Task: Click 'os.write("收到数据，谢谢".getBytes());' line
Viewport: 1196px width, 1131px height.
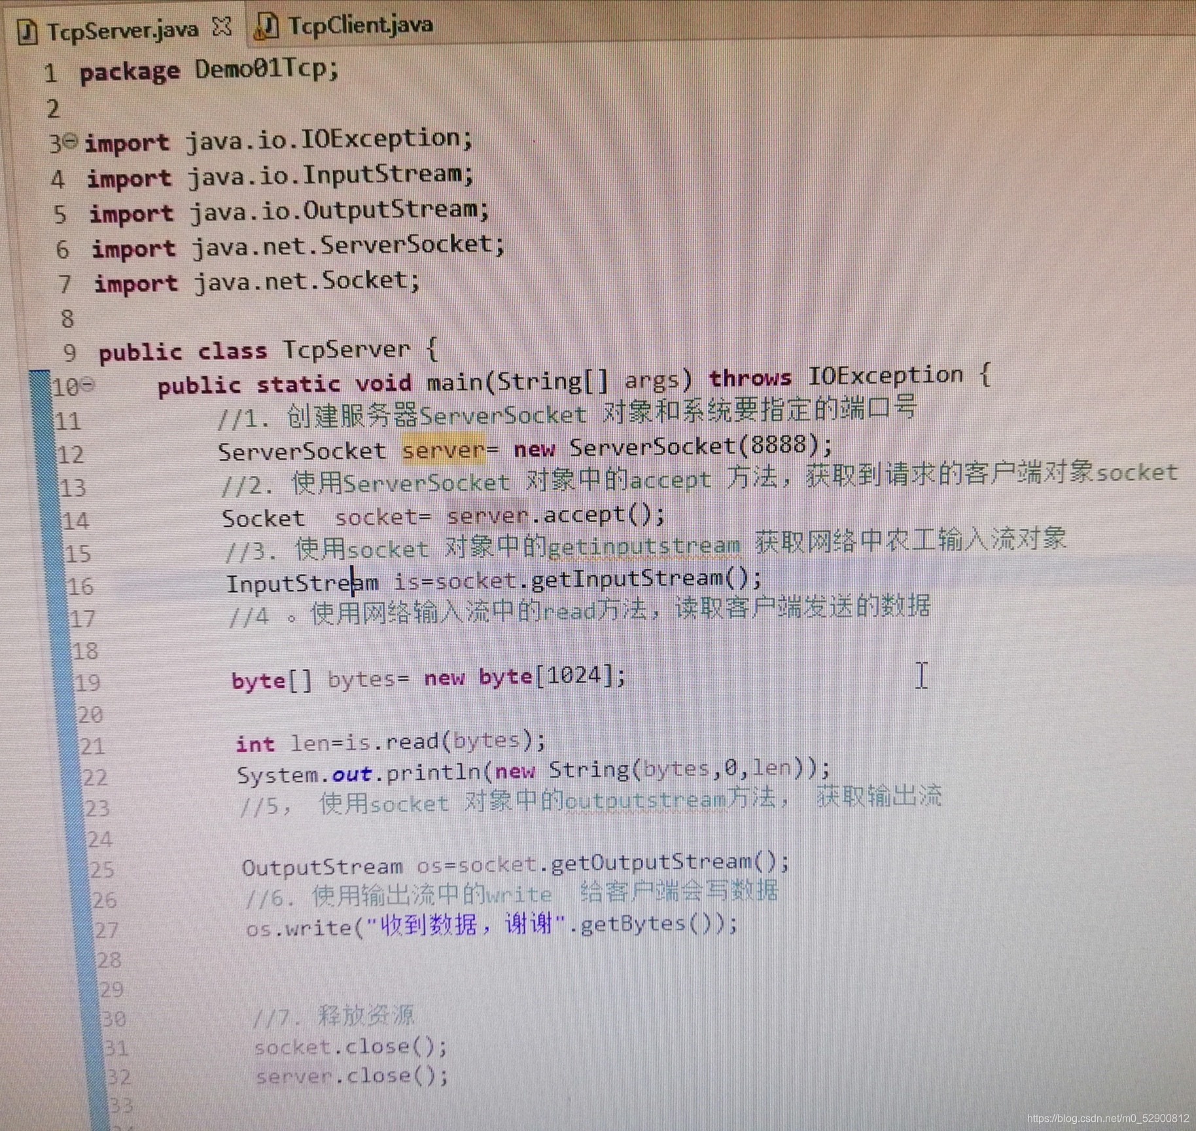Action: pos(492,925)
